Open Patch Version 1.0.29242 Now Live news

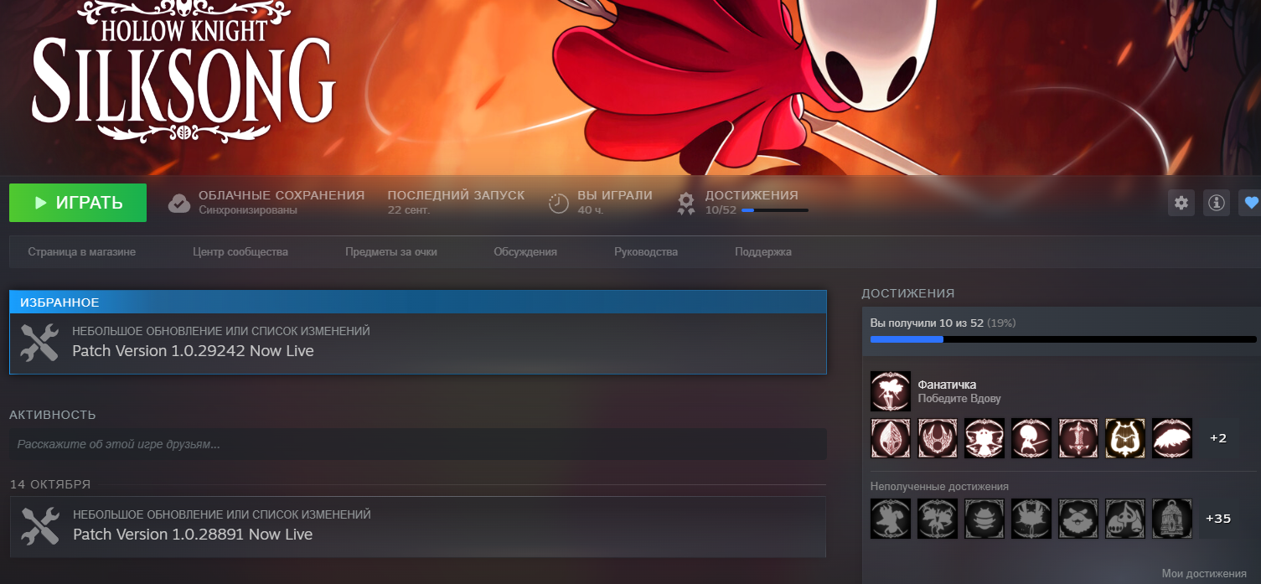point(193,351)
